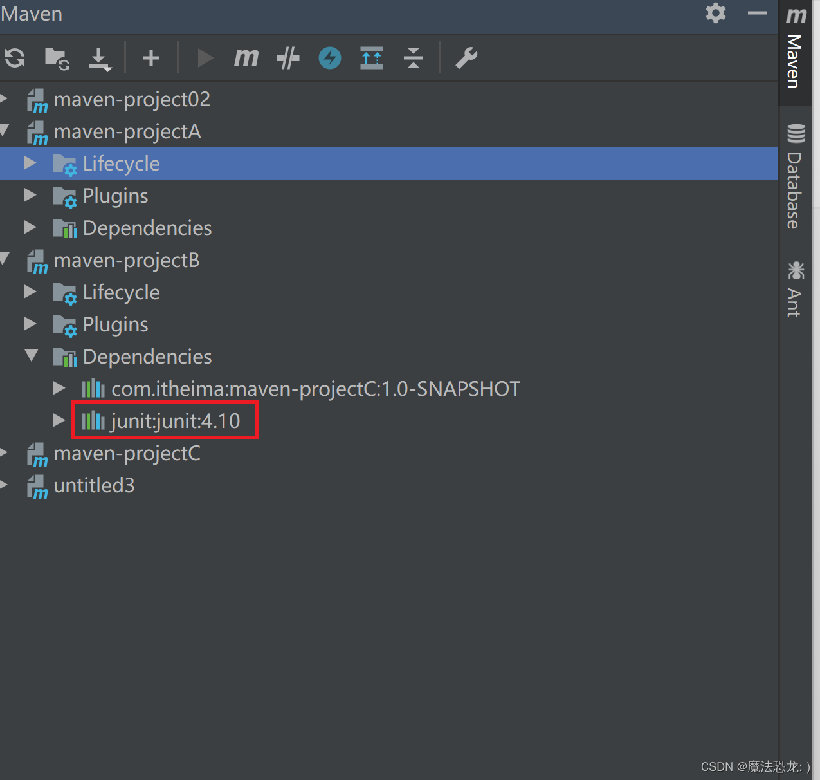The height and width of the screenshot is (780, 820).
Task: Select maven-projectB module label
Action: tap(127, 260)
